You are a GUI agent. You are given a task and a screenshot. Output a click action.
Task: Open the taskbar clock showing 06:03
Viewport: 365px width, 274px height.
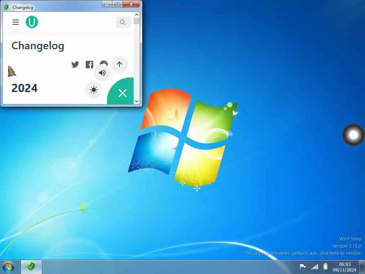click(345, 267)
